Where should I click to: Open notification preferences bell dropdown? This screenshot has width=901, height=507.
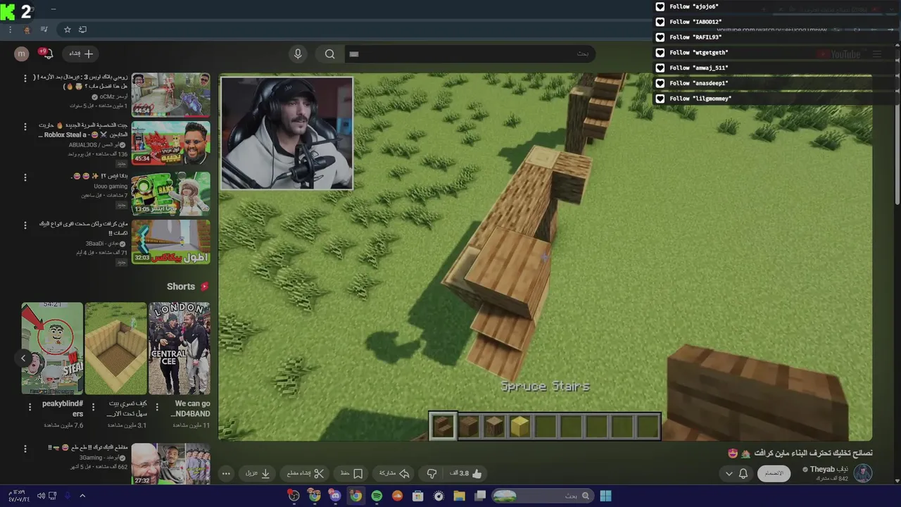tap(736, 474)
